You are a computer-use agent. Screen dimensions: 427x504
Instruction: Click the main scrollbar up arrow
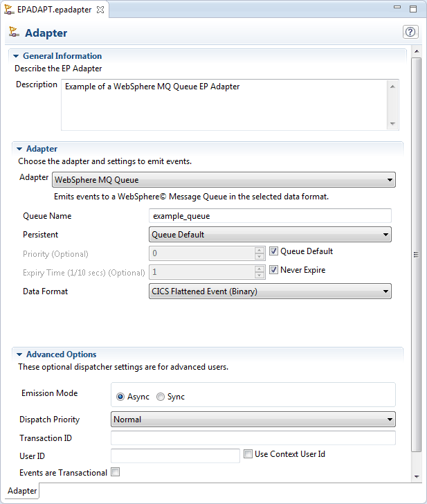(417, 51)
